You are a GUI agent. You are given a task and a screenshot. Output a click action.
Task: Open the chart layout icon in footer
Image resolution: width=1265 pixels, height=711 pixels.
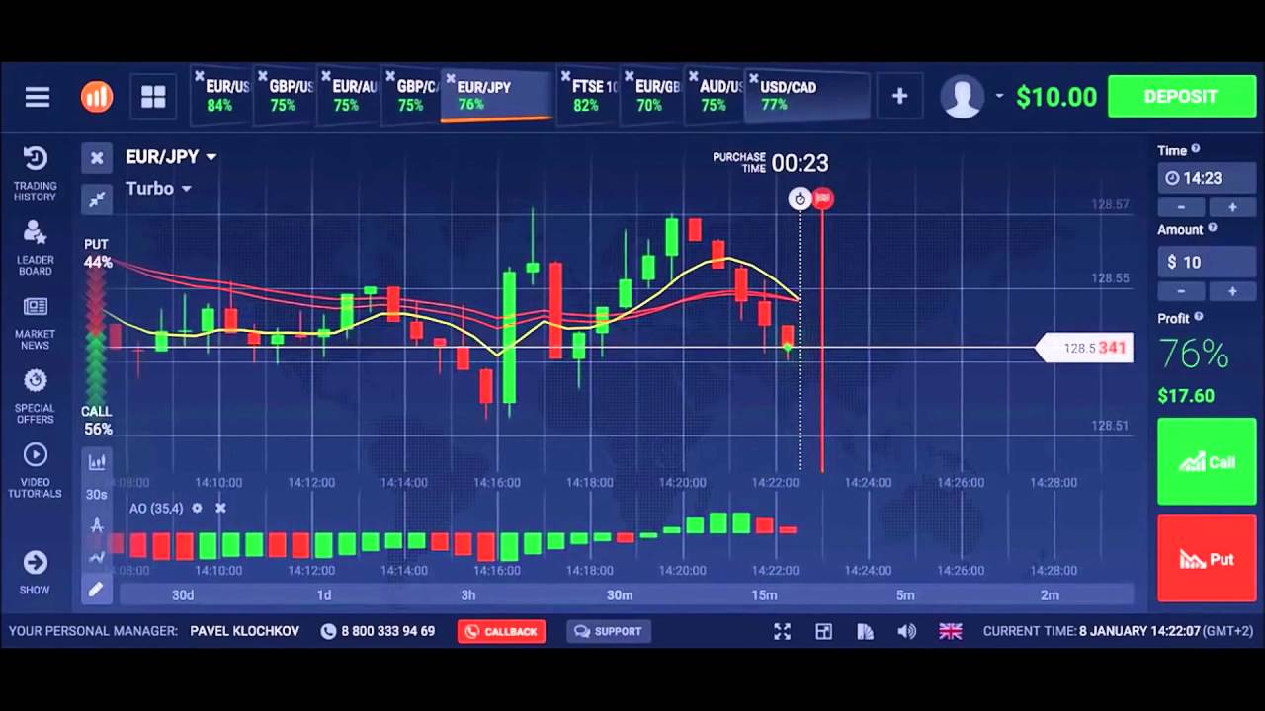823,632
